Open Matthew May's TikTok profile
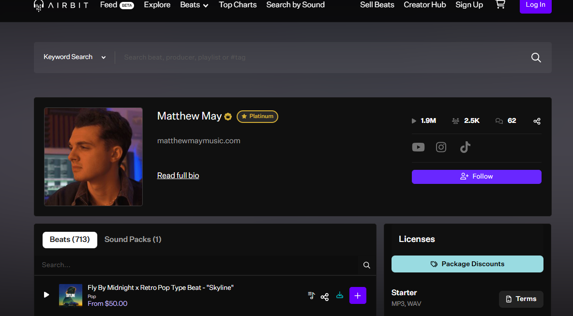 click(x=465, y=147)
